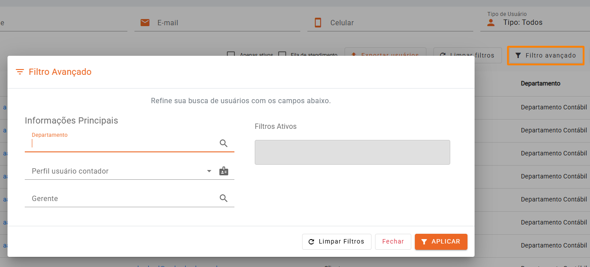
Task: Click the Filtros Ativos gray box
Action: tap(352, 152)
